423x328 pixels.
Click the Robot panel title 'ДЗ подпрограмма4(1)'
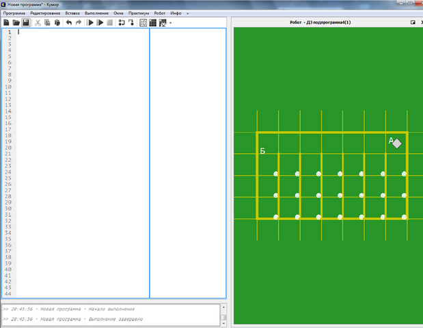tap(329, 23)
